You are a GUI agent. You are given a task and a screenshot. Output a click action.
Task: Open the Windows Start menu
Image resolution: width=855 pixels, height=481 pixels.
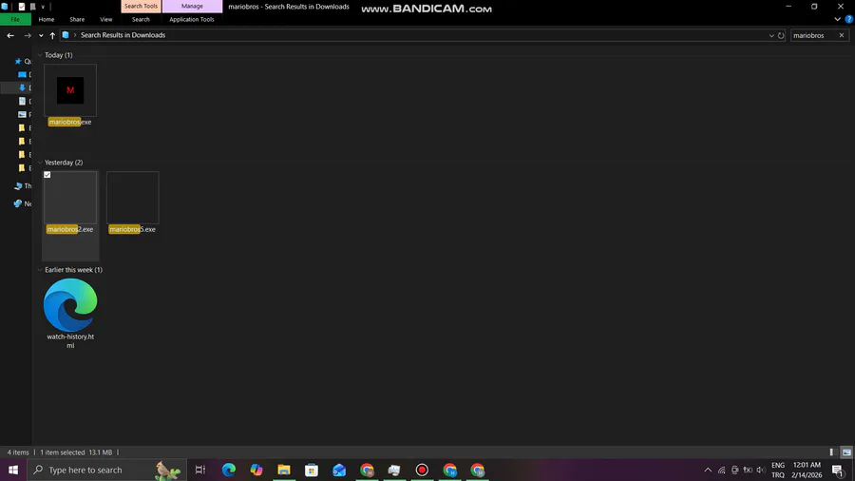[13, 470]
